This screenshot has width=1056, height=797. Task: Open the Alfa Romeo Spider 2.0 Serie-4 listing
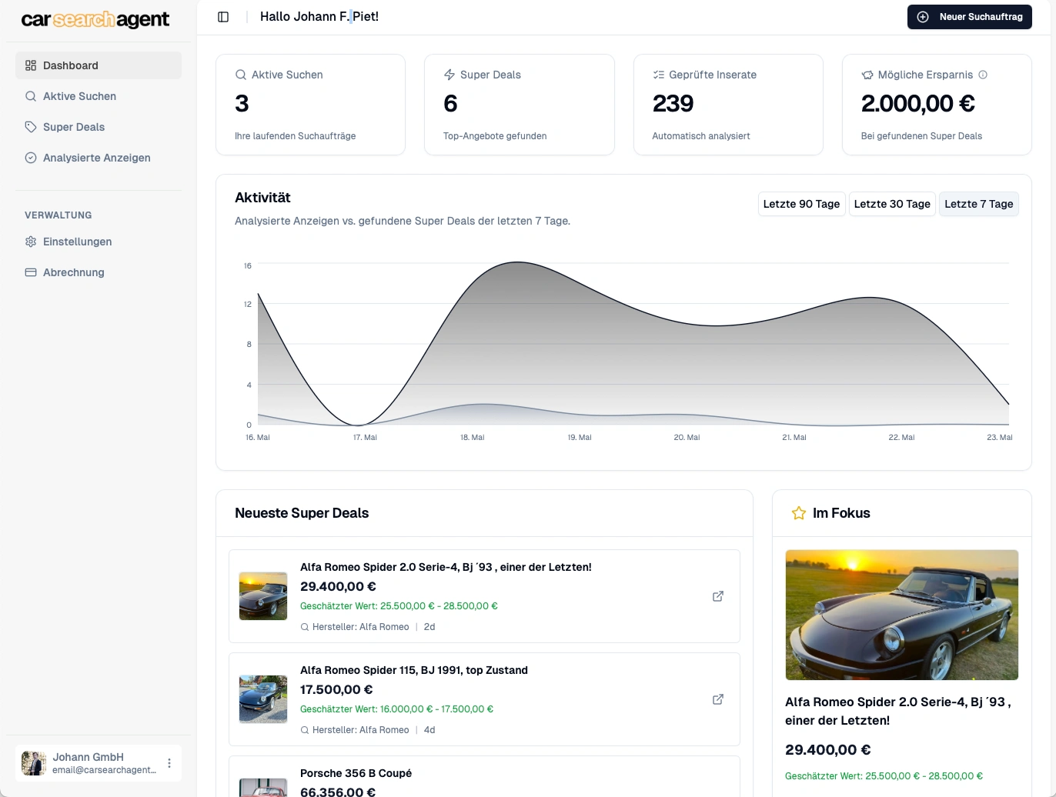click(x=446, y=567)
